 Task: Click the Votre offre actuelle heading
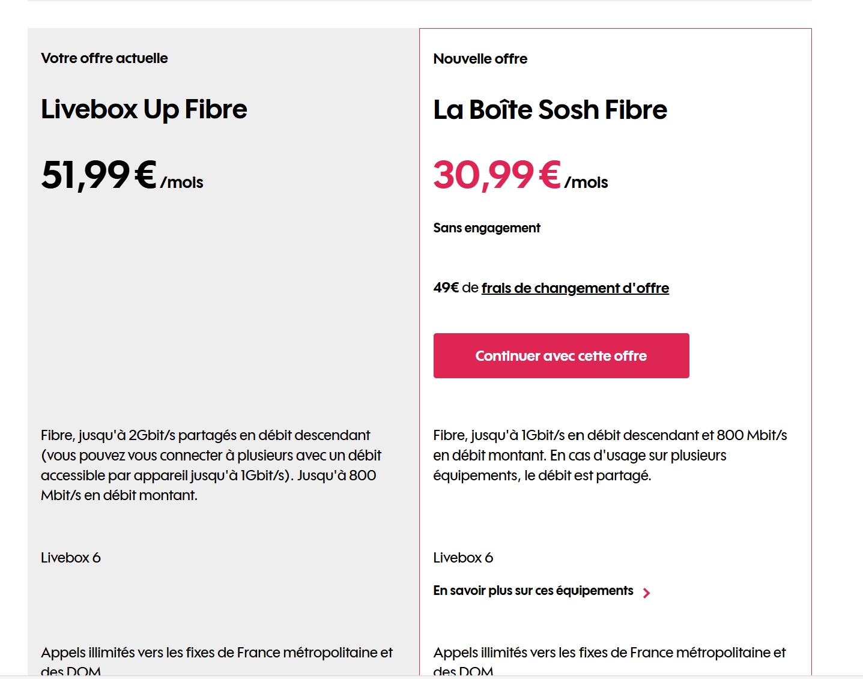(x=104, y=58)
